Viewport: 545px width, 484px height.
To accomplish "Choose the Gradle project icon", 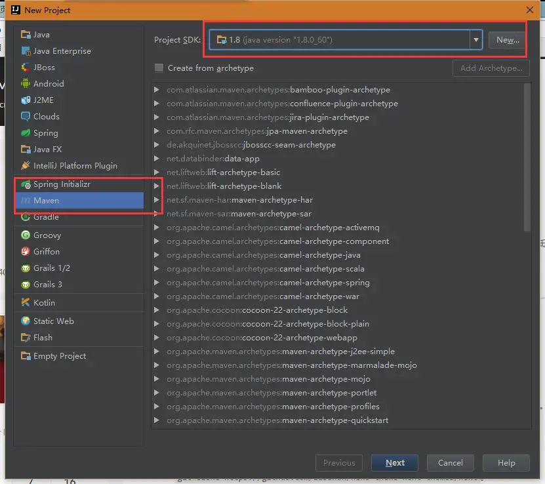I will tap(26, 217).
